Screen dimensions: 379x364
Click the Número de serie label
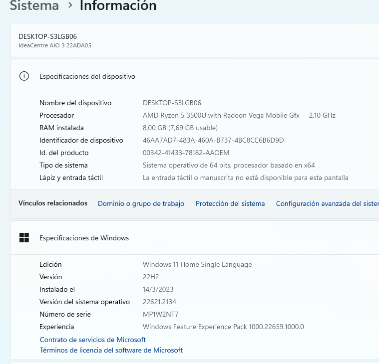tap(65, 314)
